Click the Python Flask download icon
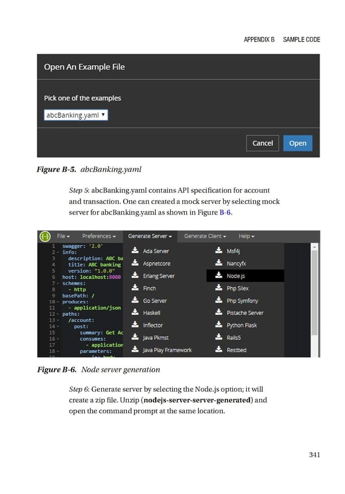The height and width of the screenshot is (494, 345). point(218,324)
